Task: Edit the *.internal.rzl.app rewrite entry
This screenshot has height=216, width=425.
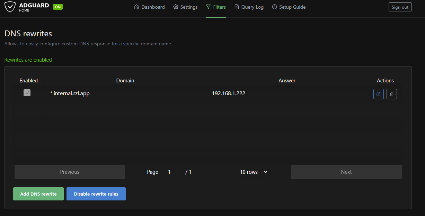Action: click(378, 94)
